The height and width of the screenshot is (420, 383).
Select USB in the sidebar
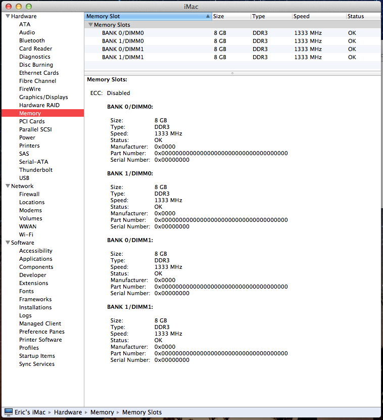click(24, 178)
